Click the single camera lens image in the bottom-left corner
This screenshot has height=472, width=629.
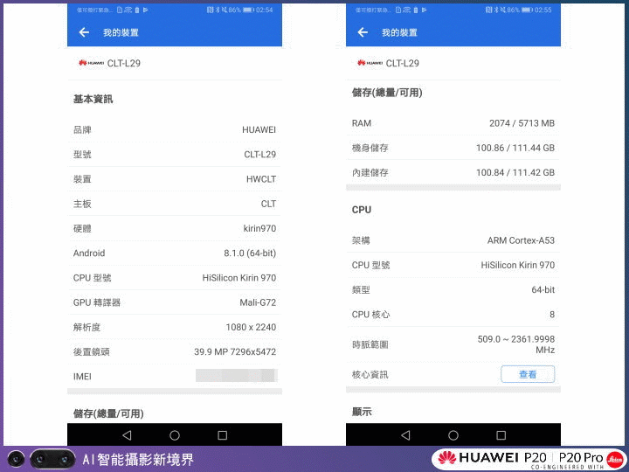coord(16,459)
